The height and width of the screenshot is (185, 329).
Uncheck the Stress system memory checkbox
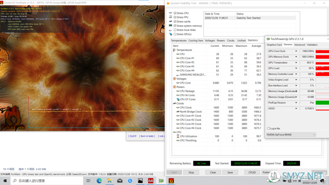pos(175,26)
